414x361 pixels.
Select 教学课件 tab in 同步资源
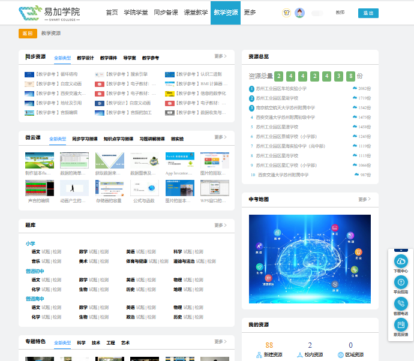[109, 58]
